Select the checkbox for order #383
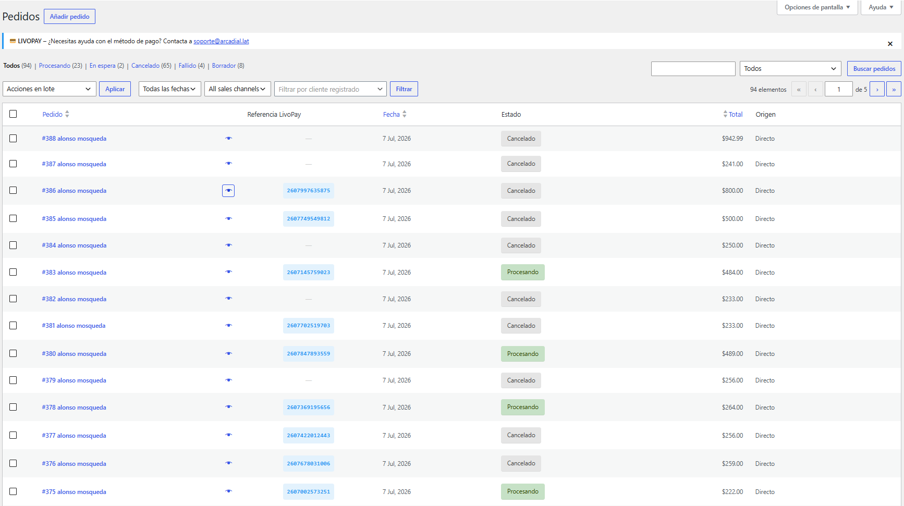Screen dimensions: 904x506 pos(13,272)
